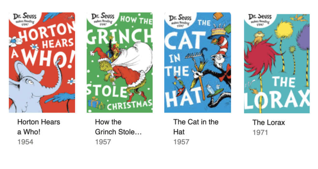Screen dimensions: 318x169
Task: Open 'The Cat in the Hat' title text
Action: click(x=196, y=127)
